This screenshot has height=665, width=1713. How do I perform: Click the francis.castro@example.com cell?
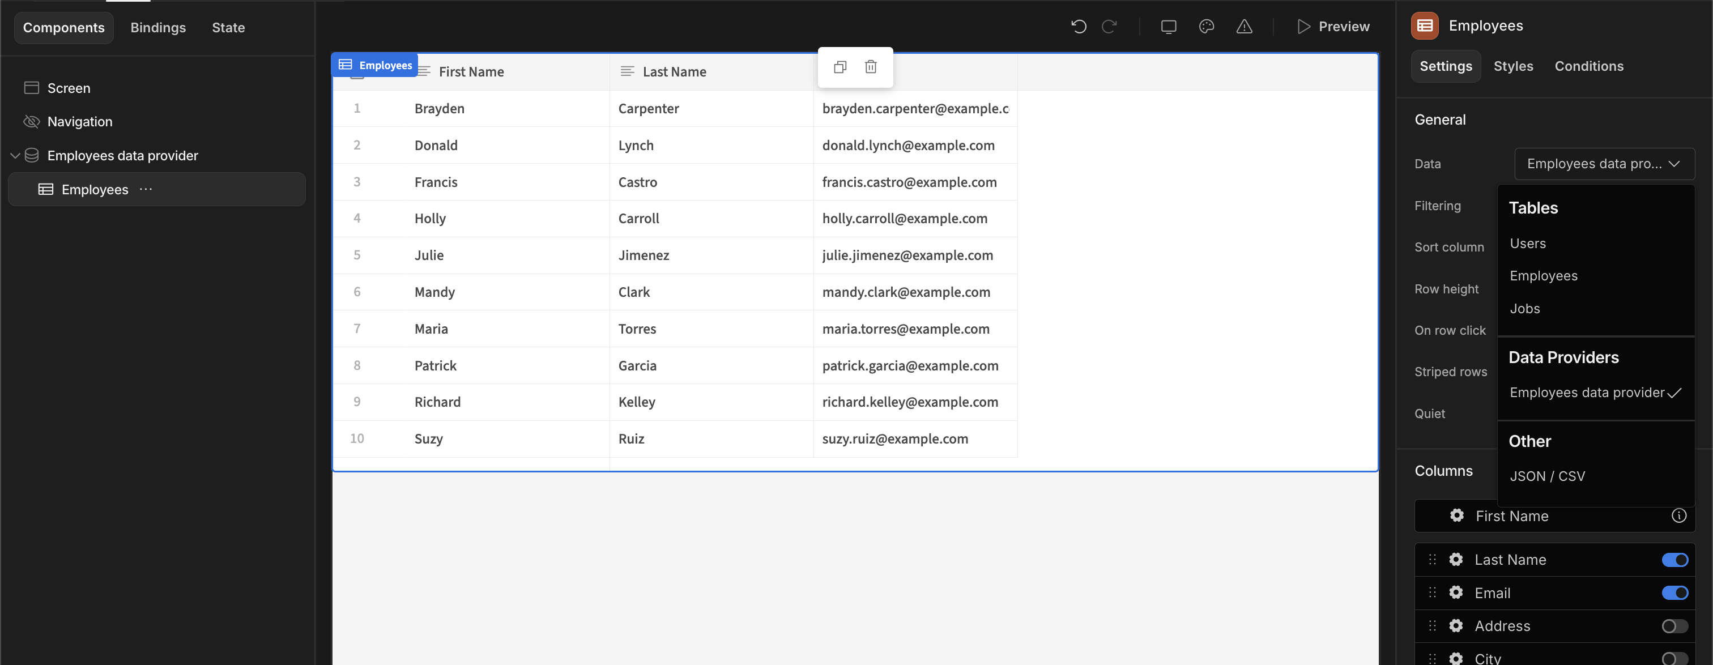[915, 182]
